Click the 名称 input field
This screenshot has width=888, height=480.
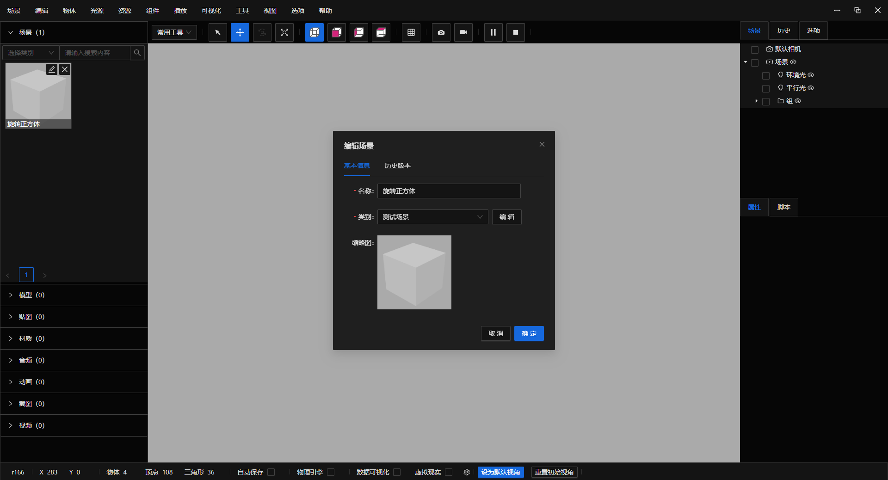point(449,191)
